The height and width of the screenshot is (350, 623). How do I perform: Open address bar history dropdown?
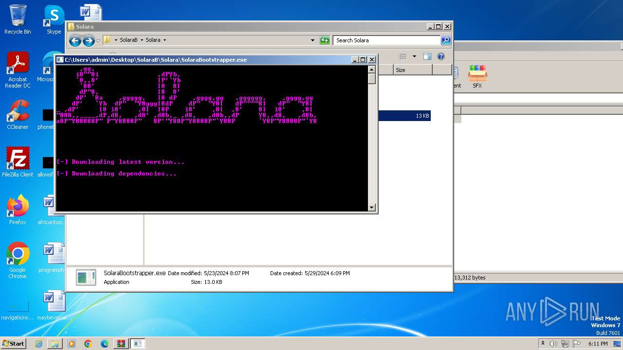pyautogui.click(x=312, y=40)
